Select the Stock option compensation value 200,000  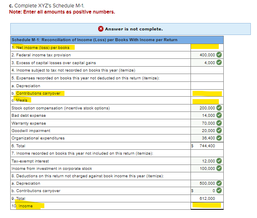[207, 108]
